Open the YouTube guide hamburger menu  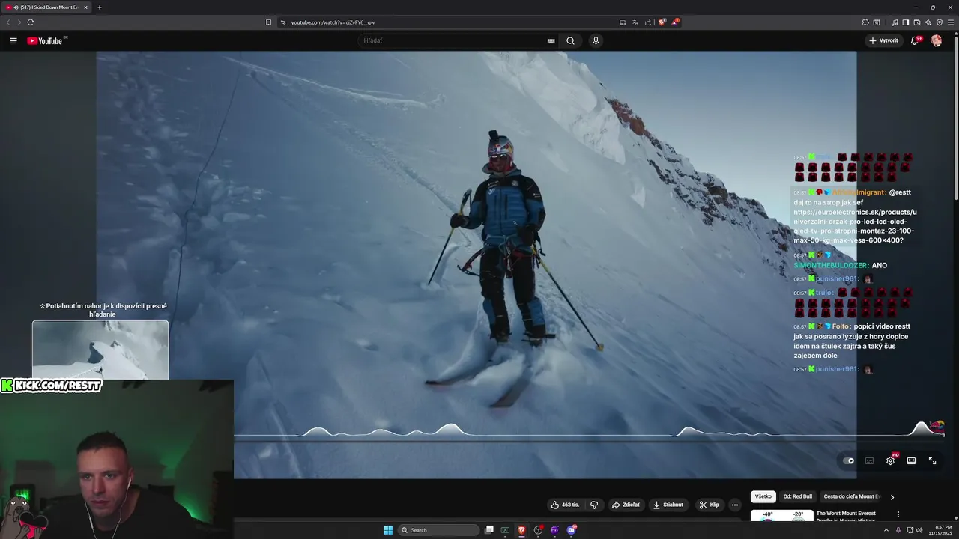(13, 41)
